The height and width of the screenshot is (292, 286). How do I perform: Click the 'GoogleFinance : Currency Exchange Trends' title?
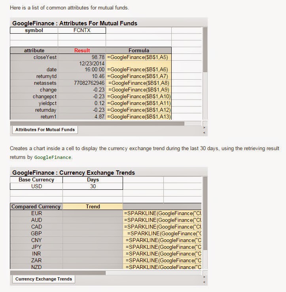[74, 173]
